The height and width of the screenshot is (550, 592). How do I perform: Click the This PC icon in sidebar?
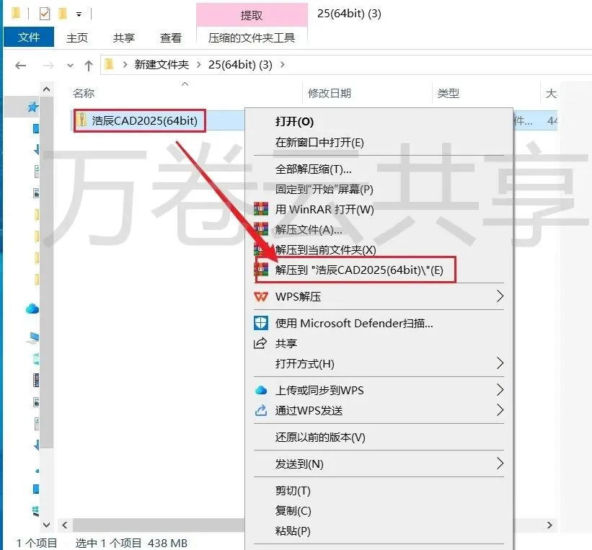[33, 337]
